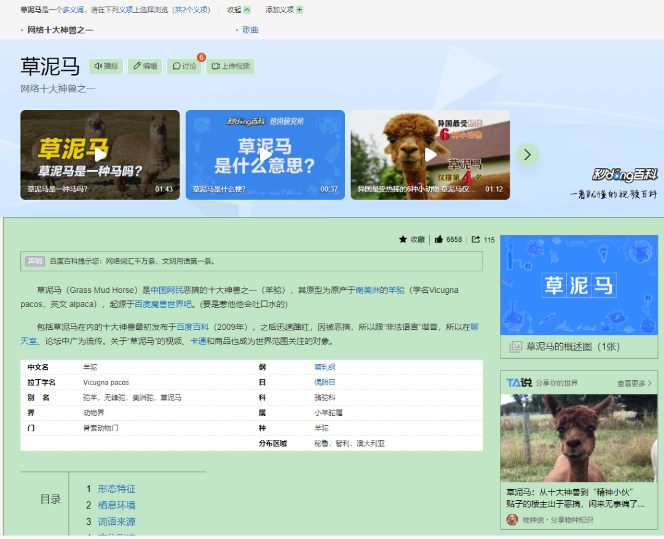Jump to section 1 形态特征
664x539 pixels.
pos(116,489)
